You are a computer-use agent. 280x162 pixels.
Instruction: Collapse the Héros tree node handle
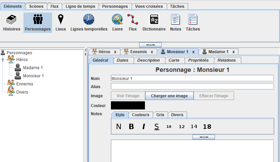click(x=3, y=60)
